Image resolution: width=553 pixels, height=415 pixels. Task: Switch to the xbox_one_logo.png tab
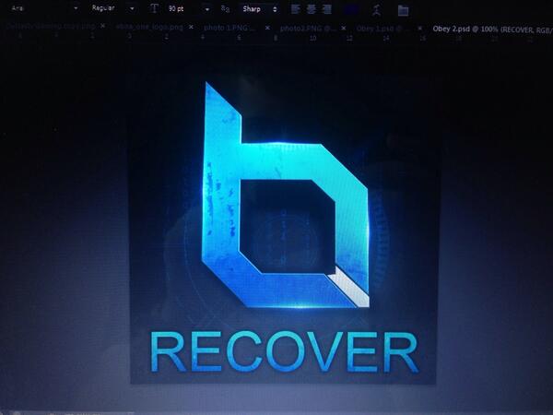tap(149, 27)
